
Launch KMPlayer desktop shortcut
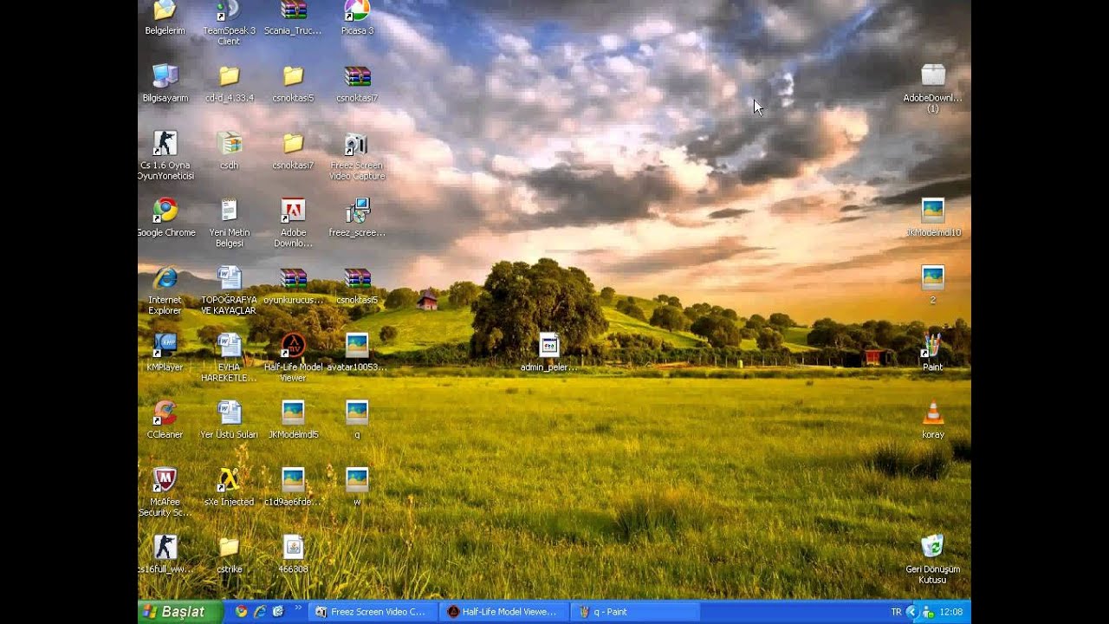(165, 346)
